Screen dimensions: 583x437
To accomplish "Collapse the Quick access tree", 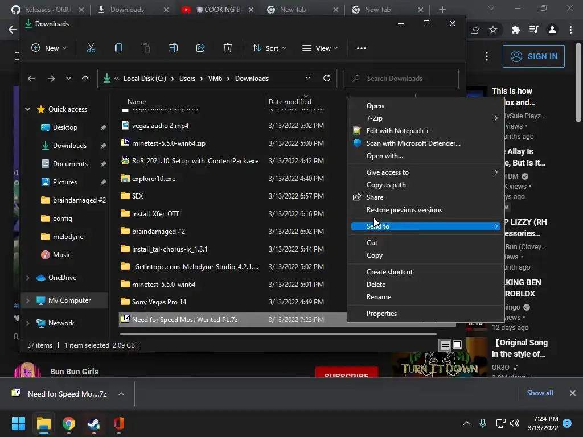I will (27, 109).
